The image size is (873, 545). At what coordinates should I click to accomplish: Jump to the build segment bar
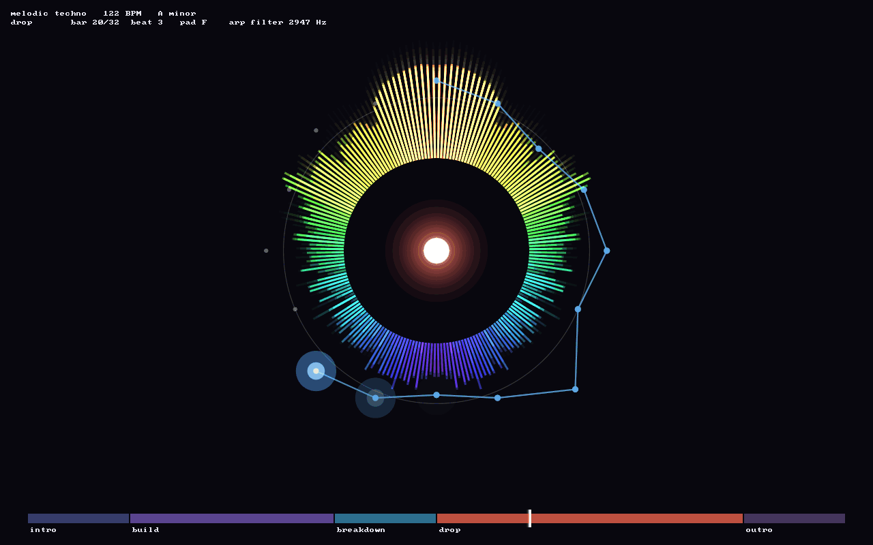(x=232, y=518)
